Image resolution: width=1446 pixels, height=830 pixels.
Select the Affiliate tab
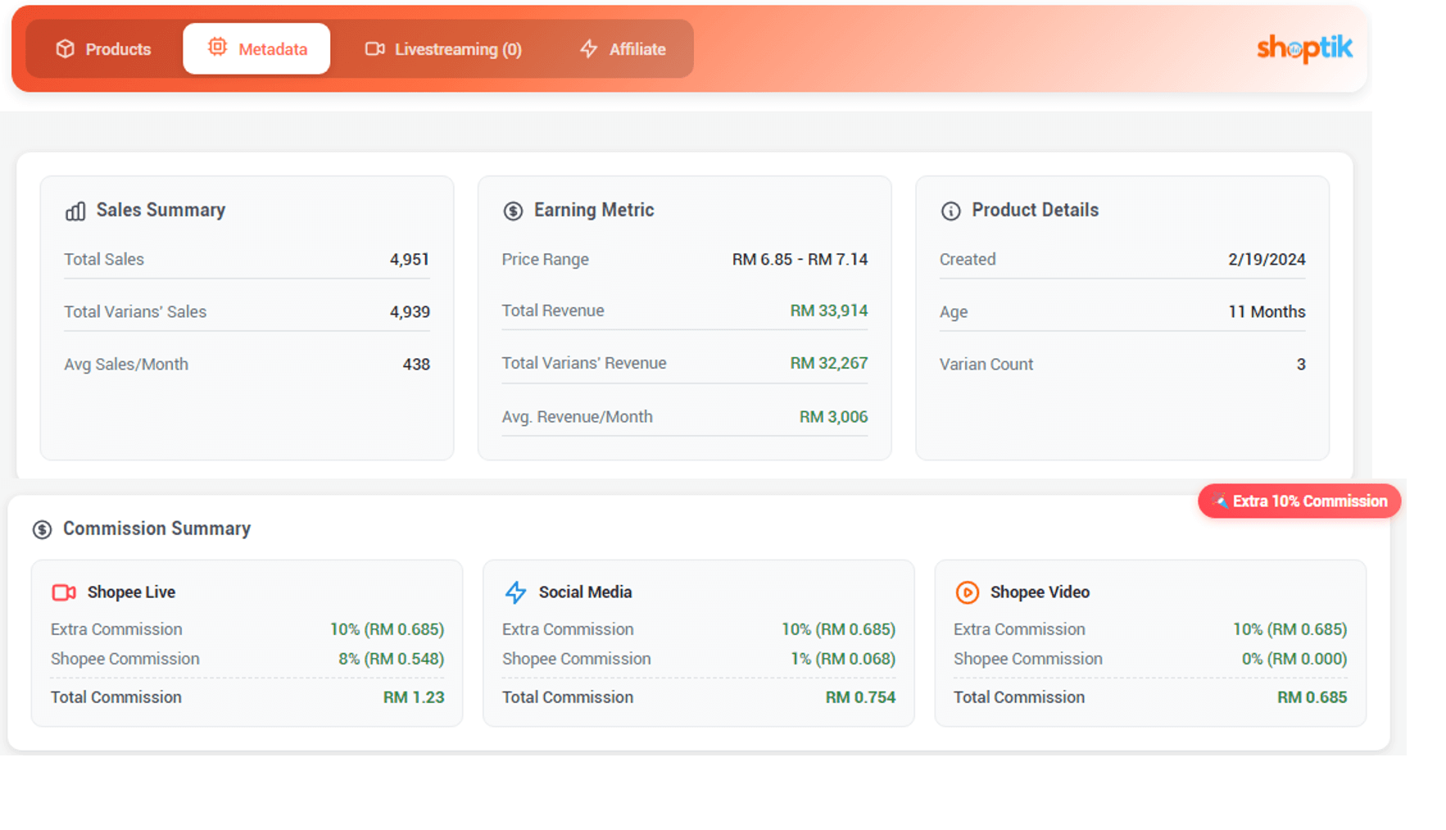(623, 49)
